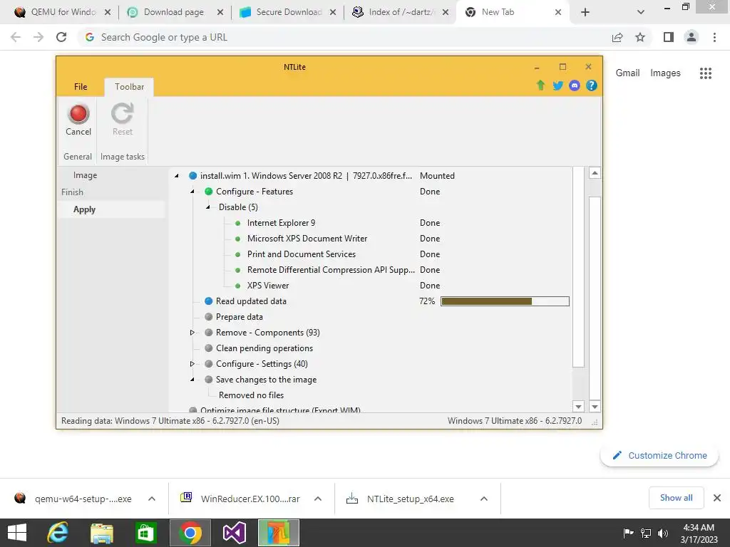
Task: Click the Chrome back arrow
Action: point(16,37)
